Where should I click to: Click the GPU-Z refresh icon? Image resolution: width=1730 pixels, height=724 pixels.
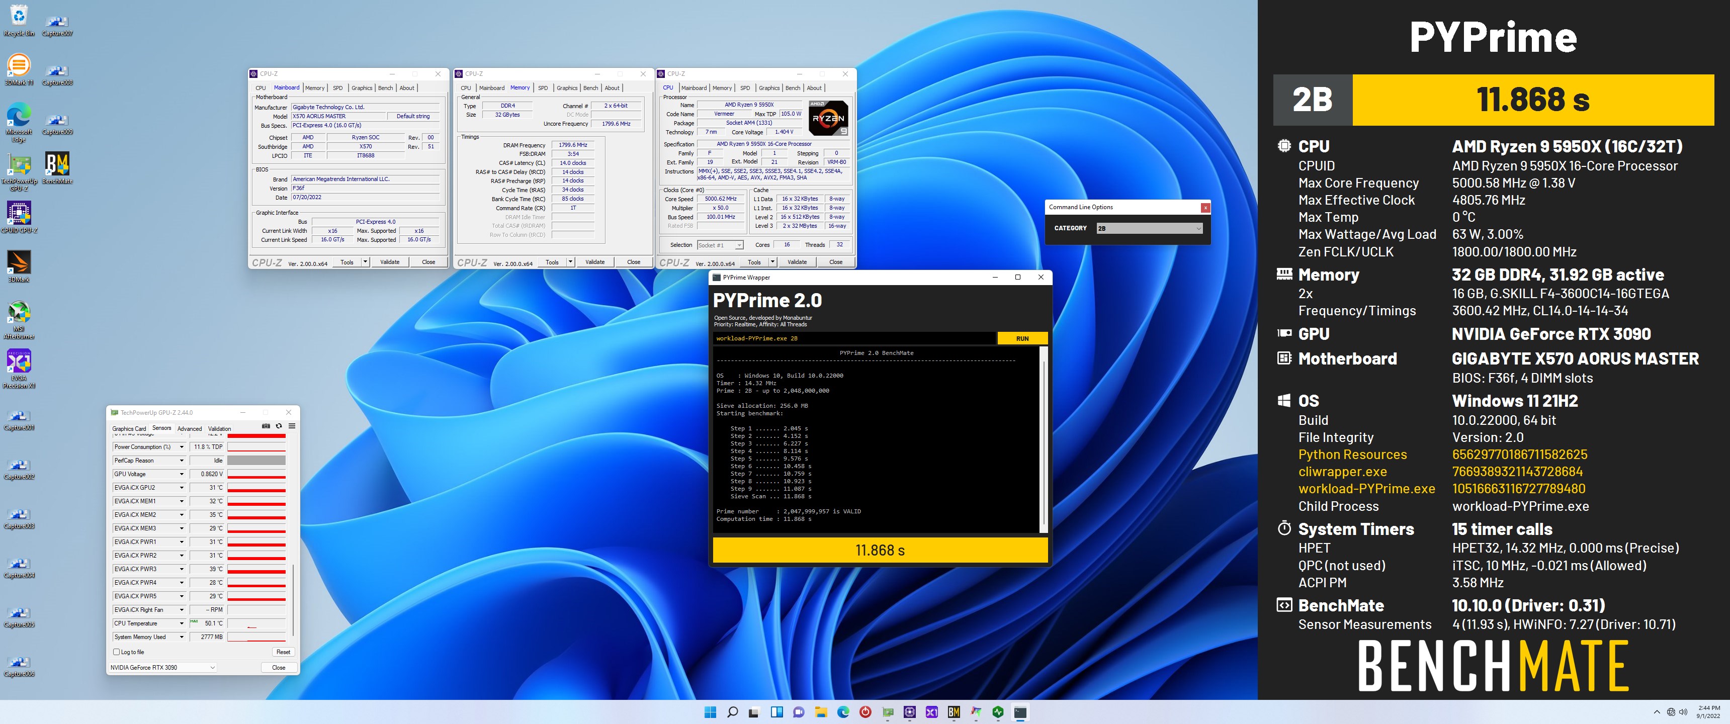coord(279,426)
